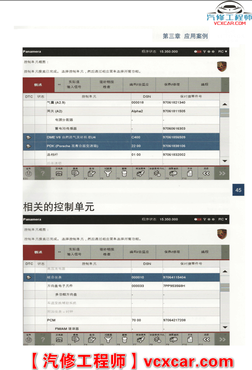This screenshot has width=252, height=370.
Task: Click the 结束 power icon in the PCM screen
Action: point(29,340)
